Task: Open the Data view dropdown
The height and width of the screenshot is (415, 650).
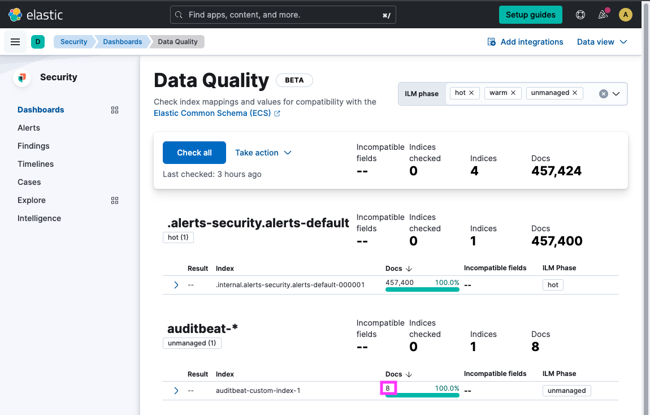Action: click(x=602, y=42)
